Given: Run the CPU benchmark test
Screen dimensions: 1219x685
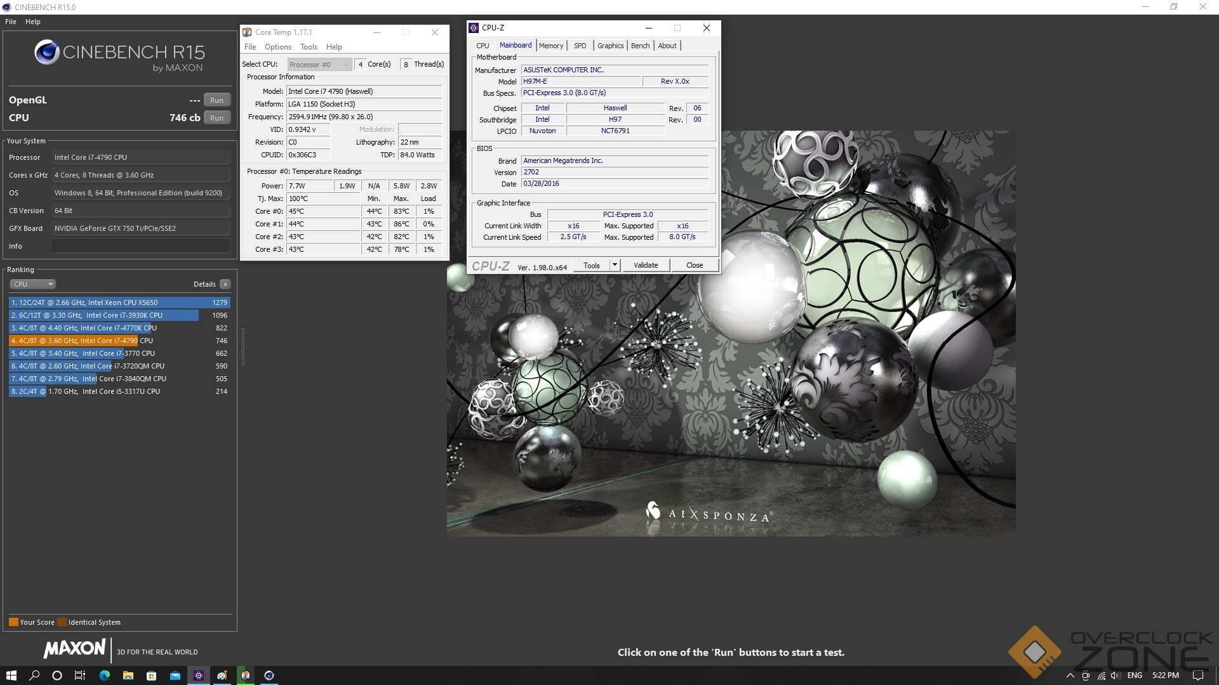Looking at the screenshot, I should point(216,118).
